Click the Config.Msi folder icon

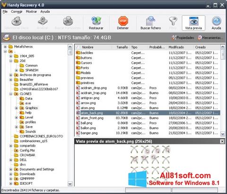(x=16, y=150)
